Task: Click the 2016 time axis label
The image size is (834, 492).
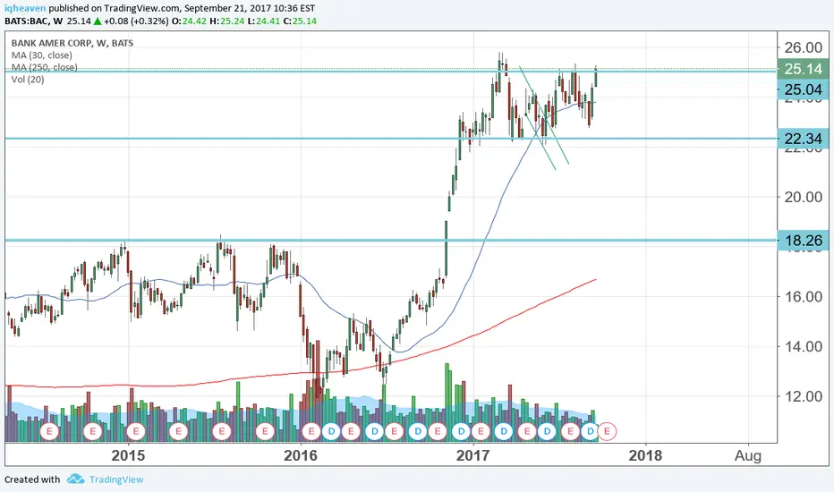Action: [x=301, y=455]
